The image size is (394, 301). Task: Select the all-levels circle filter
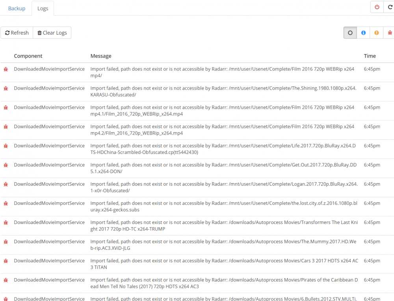coord(350,33)
